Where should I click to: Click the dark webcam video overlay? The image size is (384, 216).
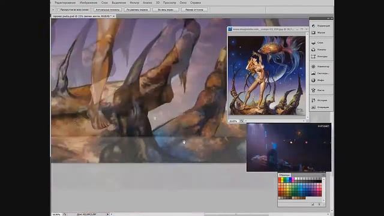pos(289,148)
